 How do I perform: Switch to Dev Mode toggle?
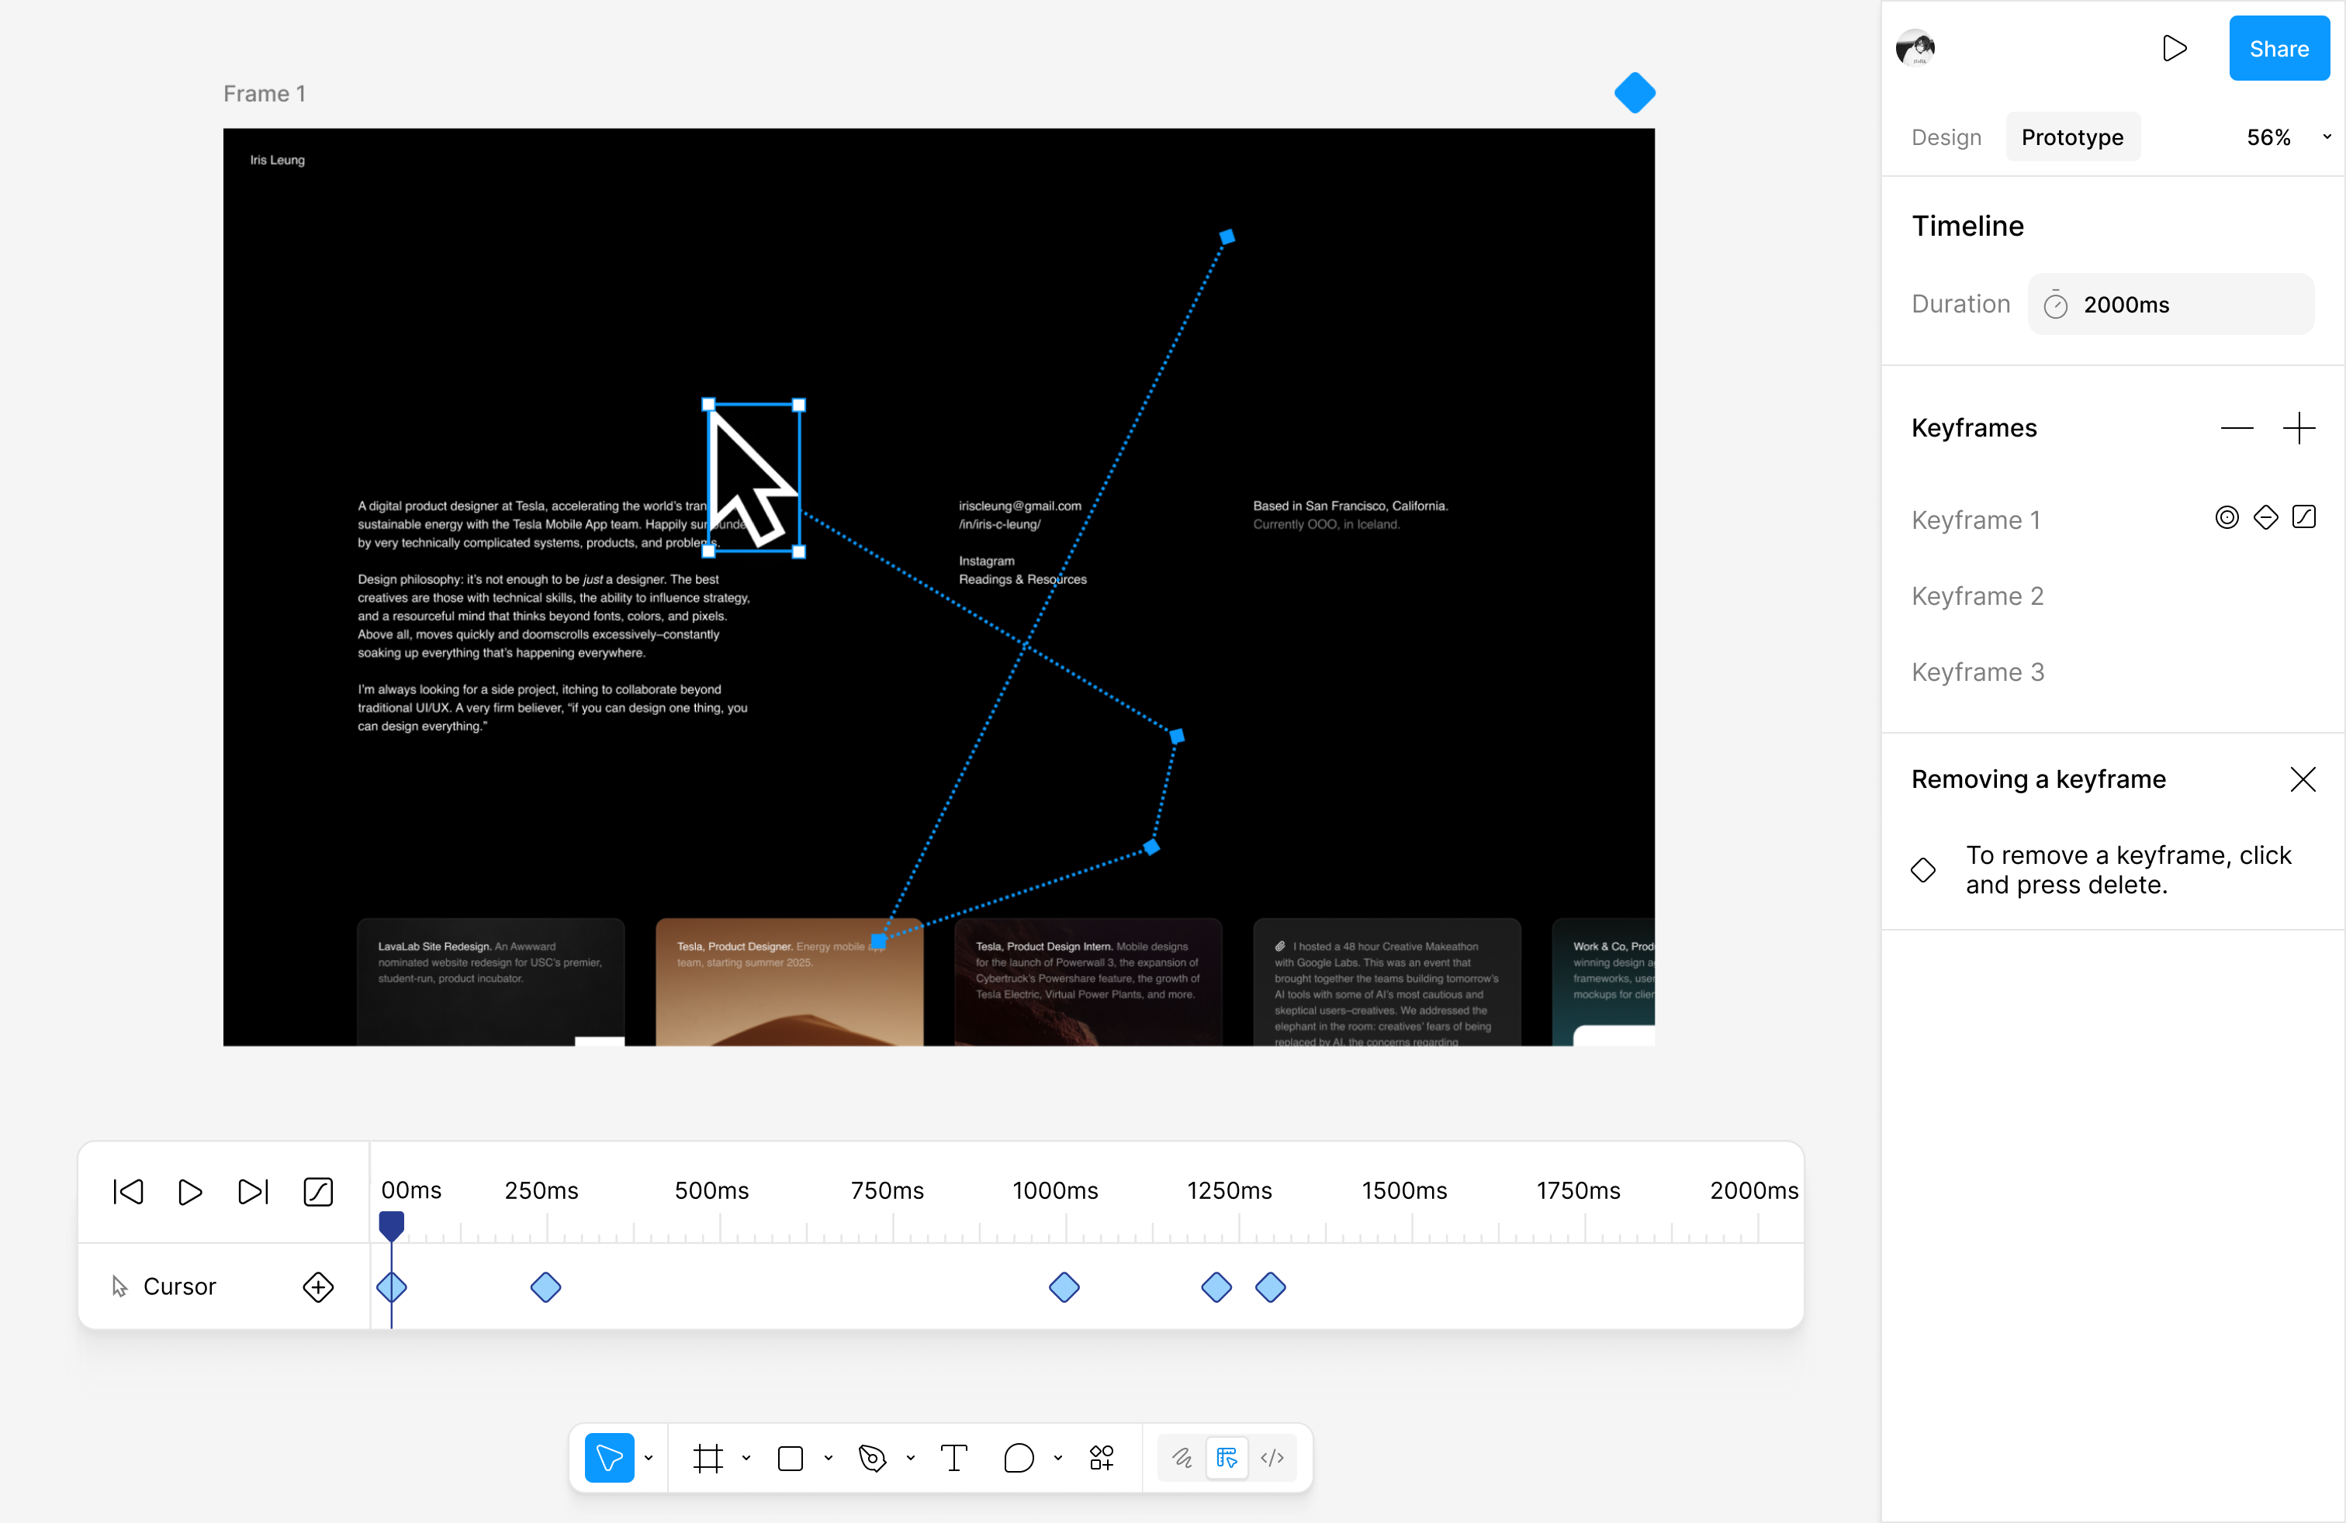pyautogui.click(x=1272, y=1457)
